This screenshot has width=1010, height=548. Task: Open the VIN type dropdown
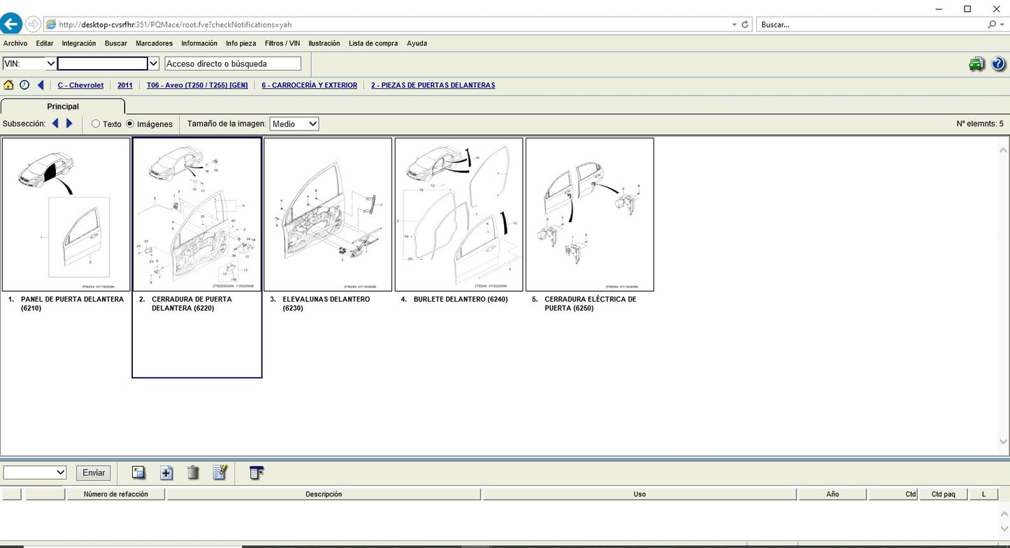[x=30, y=64]
